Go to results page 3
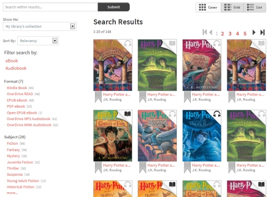Viewport: 268px width, 197px height. click(x=230, y=34)
